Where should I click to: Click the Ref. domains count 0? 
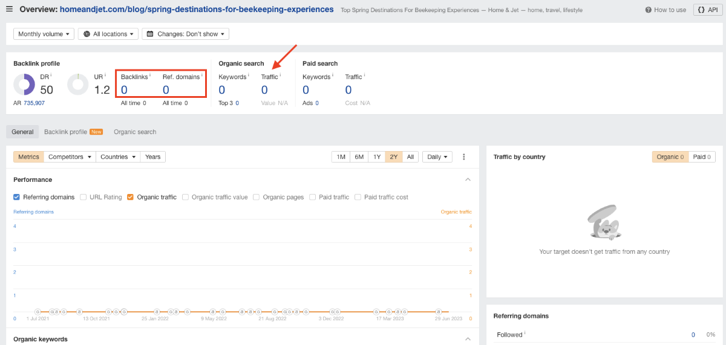point(166,90)
